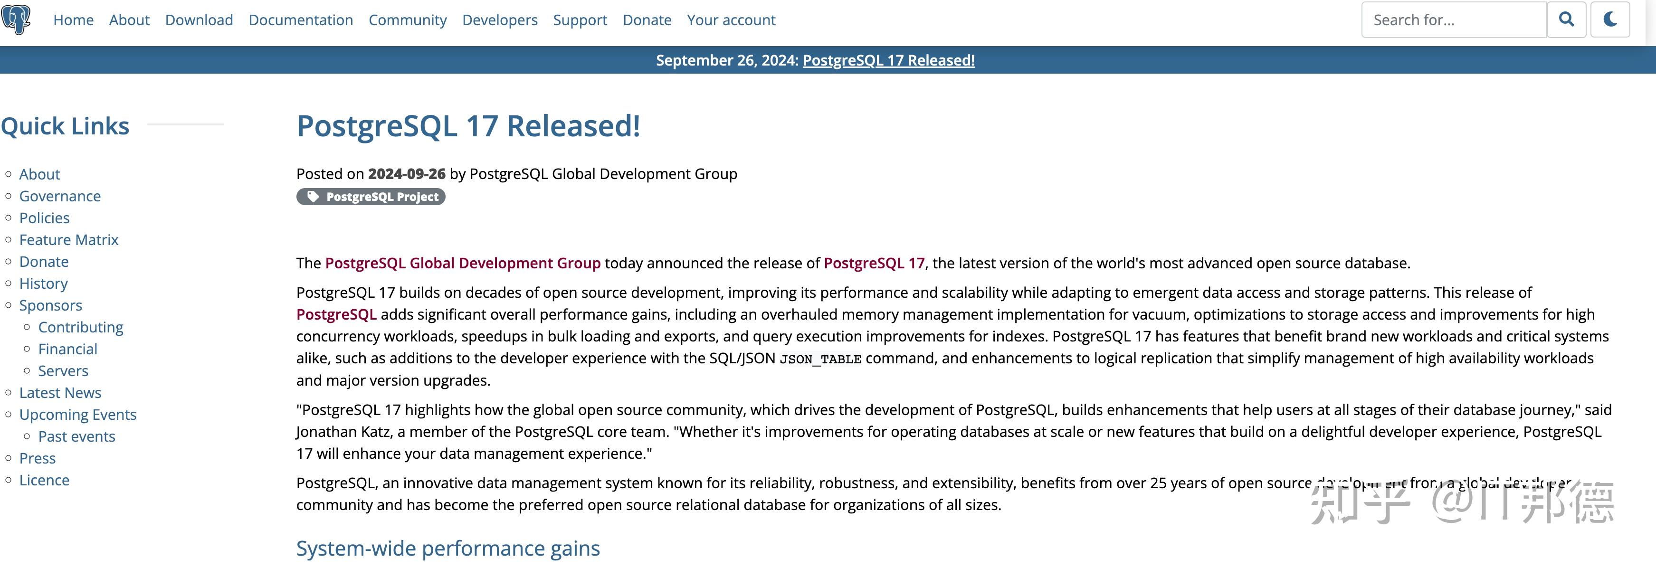1656x568 pixels.
Task: Select the Documentation nav item
Action: [x=300, y=20]
